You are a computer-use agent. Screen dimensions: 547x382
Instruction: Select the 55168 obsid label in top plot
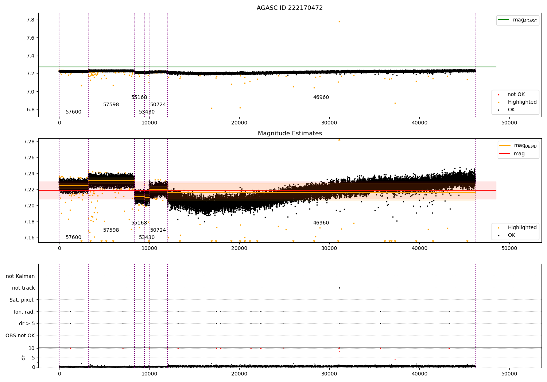click(x=139, y=98)
